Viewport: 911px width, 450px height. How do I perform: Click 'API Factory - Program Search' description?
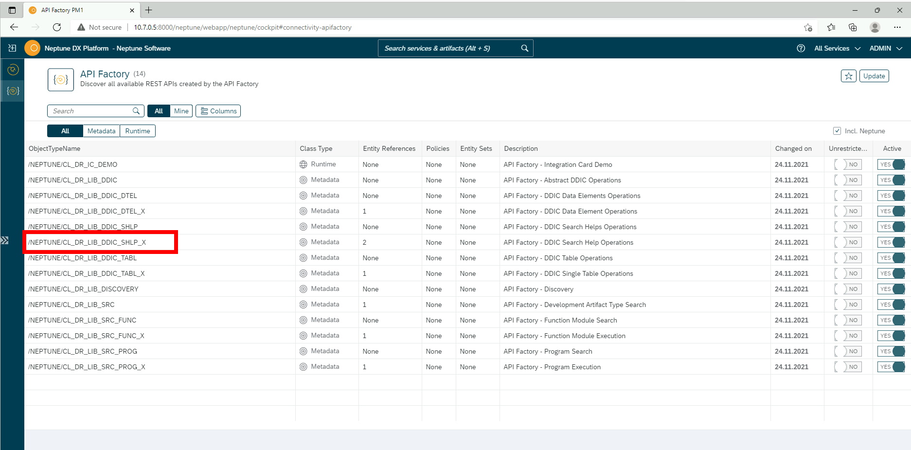point(548,351)
